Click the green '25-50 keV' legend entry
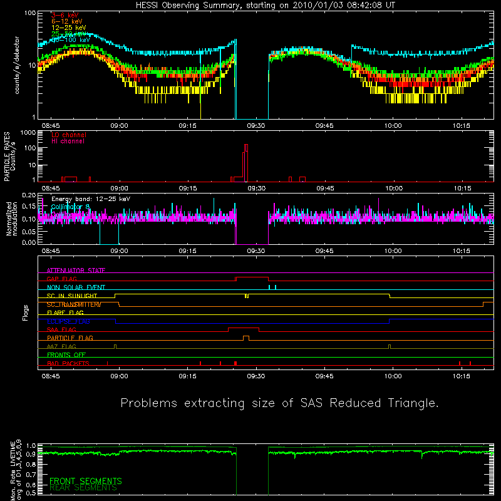Image resolution: width=501 pixels, height=501 pixels. click(69, 34)
